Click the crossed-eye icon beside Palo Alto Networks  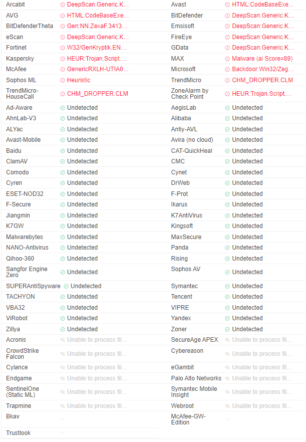[227, 378]
